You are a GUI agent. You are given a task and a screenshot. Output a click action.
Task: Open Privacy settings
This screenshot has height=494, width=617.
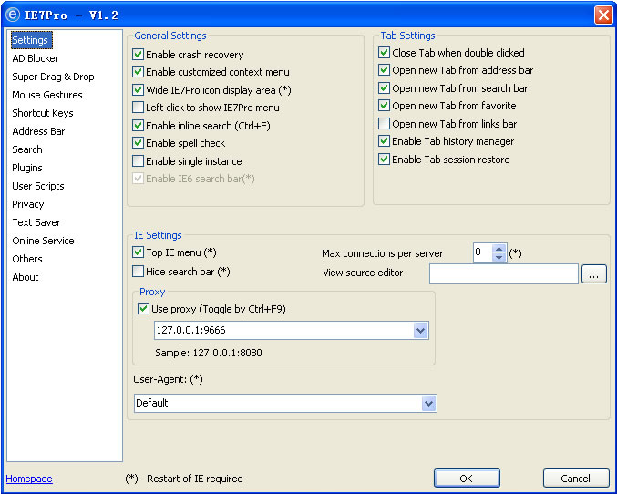28,204
